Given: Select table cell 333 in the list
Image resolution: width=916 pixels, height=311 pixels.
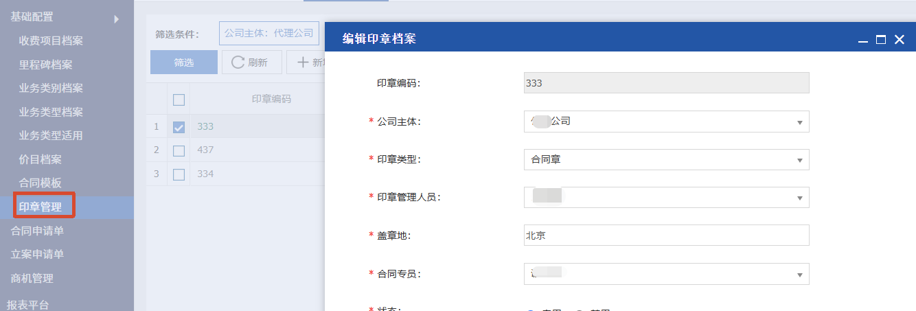Looking at the screenshot, I should pos(205,126).
